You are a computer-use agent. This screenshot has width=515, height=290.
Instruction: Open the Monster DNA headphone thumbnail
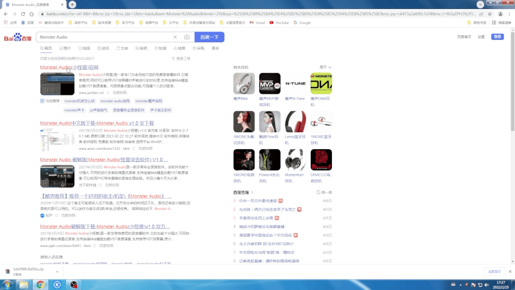pyautogui.click(x=321, y=83)
